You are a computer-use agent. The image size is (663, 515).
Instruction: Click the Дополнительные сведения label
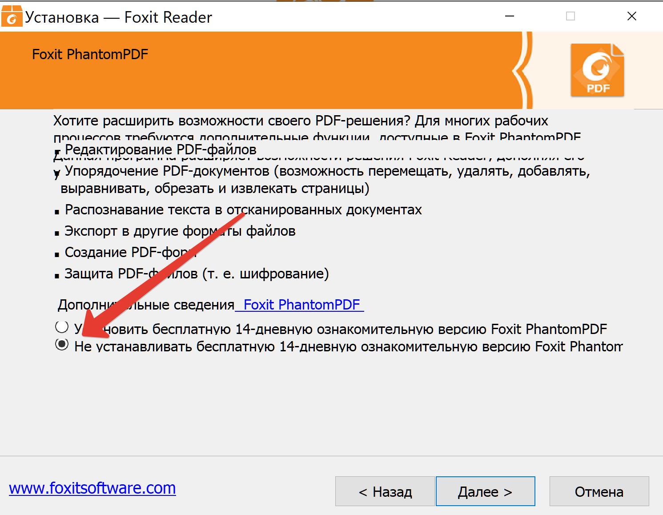146,305
